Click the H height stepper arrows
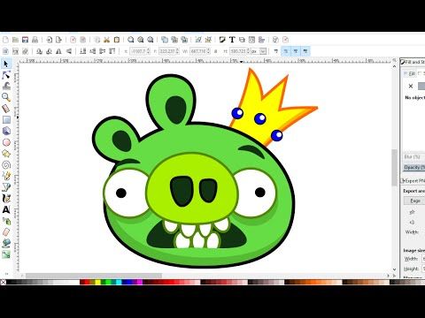Screen dimensions: 425x318 [x=248, y=51]
